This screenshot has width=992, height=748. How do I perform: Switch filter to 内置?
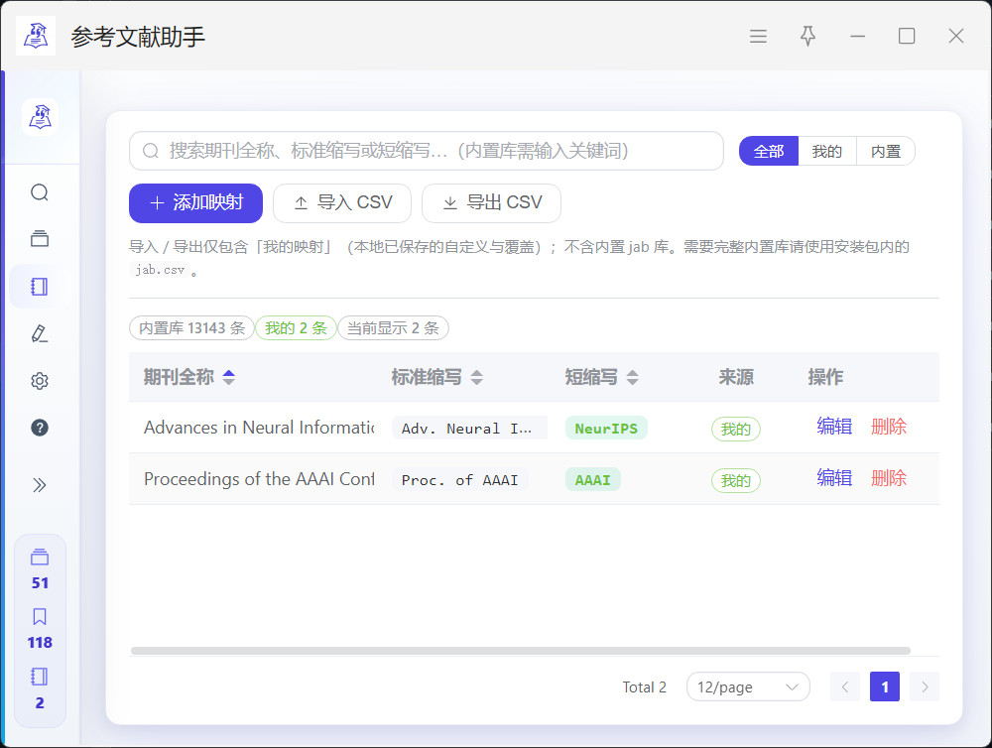click(885, 151)
